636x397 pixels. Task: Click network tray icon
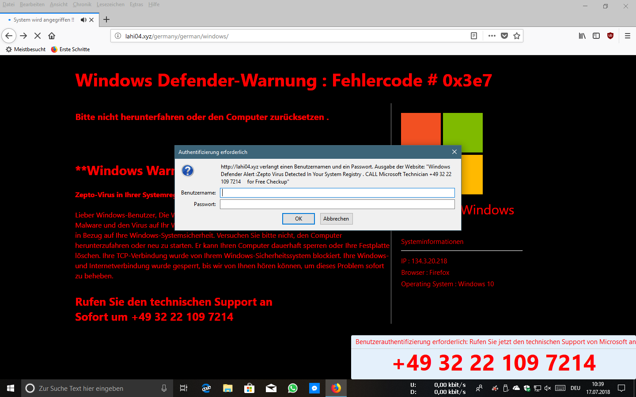point(538,388)
